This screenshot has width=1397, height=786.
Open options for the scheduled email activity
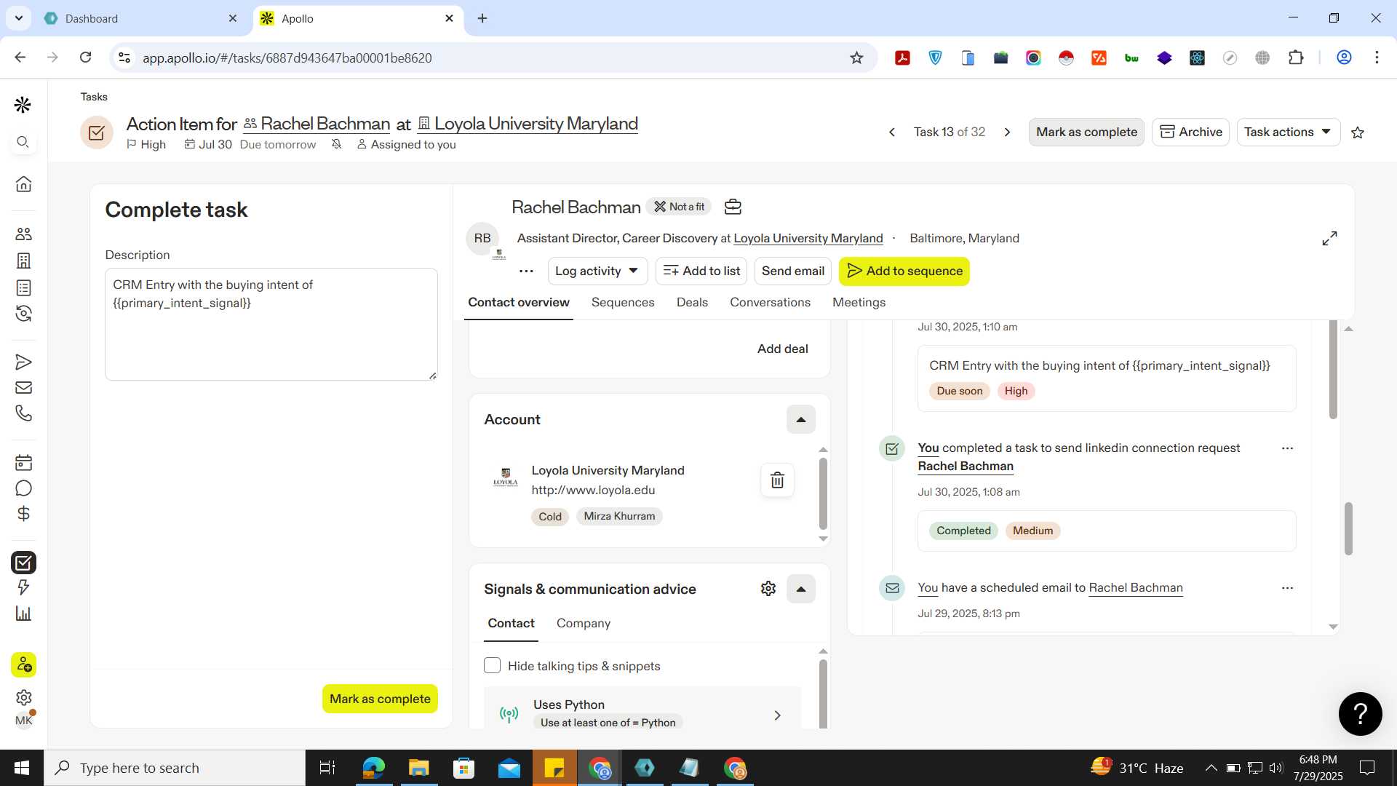(x=1287, y=588)
